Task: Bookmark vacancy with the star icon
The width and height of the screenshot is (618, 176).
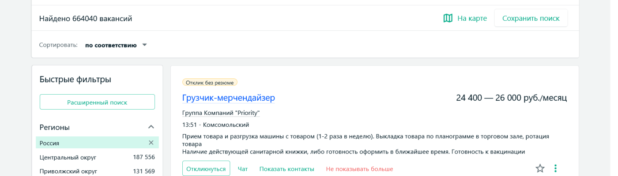Action: [x=540, y=168]
